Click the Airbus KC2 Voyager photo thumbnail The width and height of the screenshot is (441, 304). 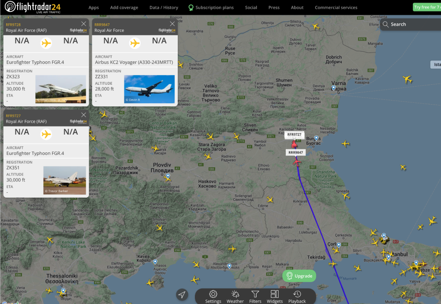[x=149, y=89]
